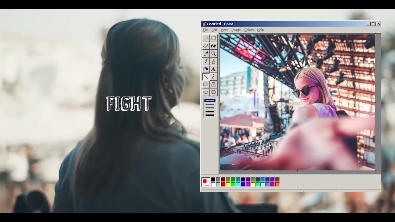
Task: Choose the Eraser tool
Action: [206, 46]
